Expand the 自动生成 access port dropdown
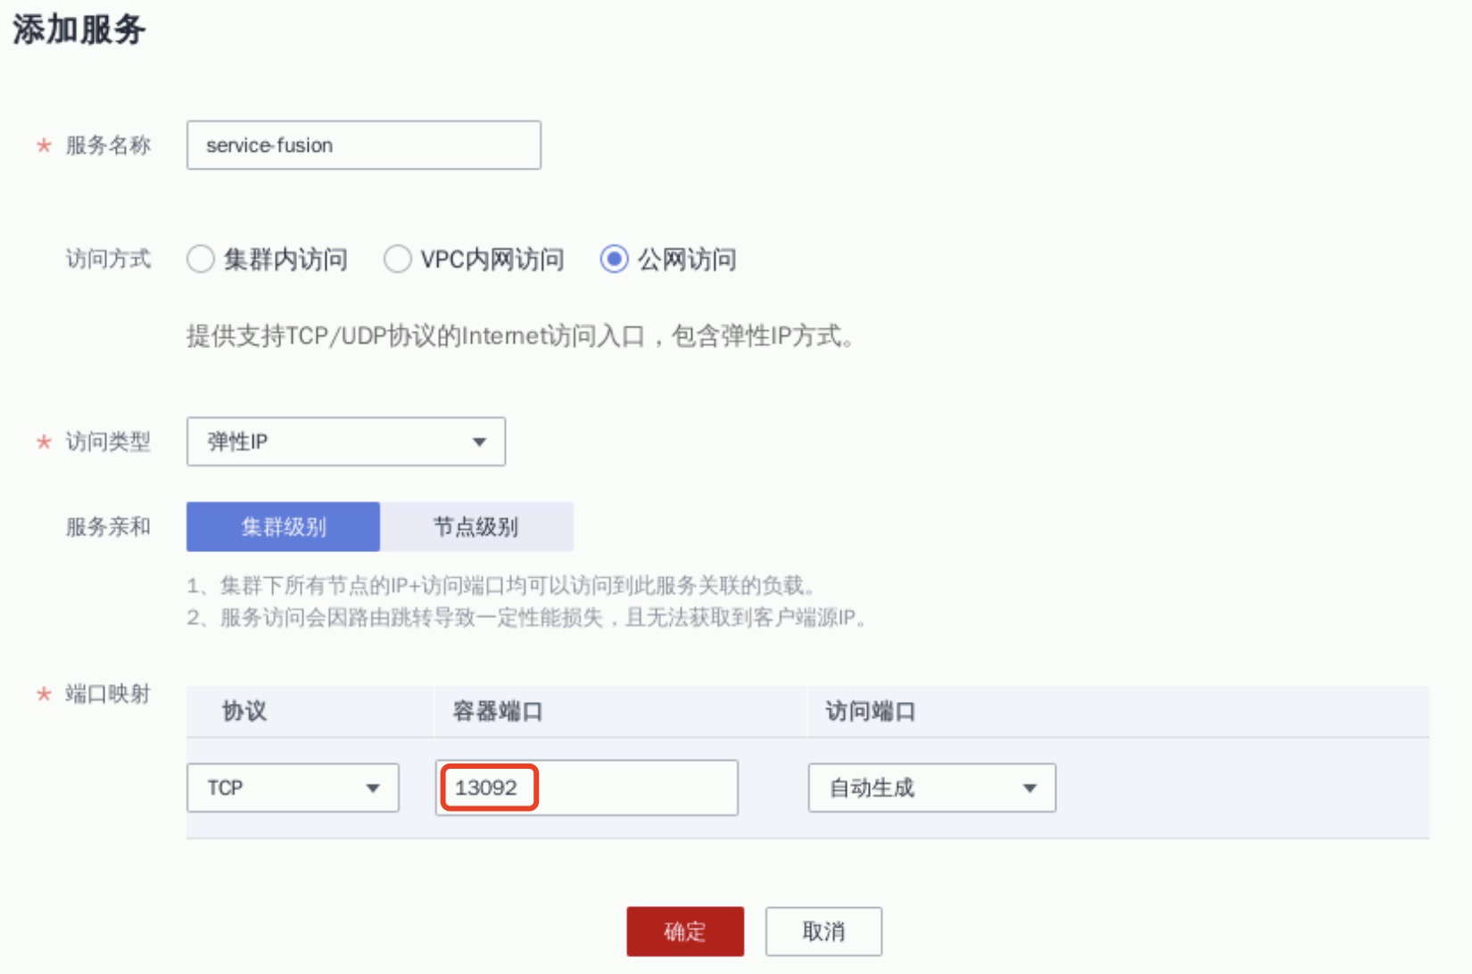Image resolution: width=1472 pixels, height=974 pixels. [931, 788]
